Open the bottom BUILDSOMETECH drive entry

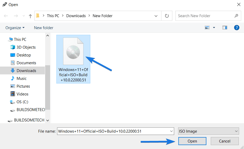(29, 120)
